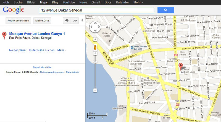Click Palais de Justice parking P icon
This screenshot has width=221, height=122.
click(x=110, y=41)
